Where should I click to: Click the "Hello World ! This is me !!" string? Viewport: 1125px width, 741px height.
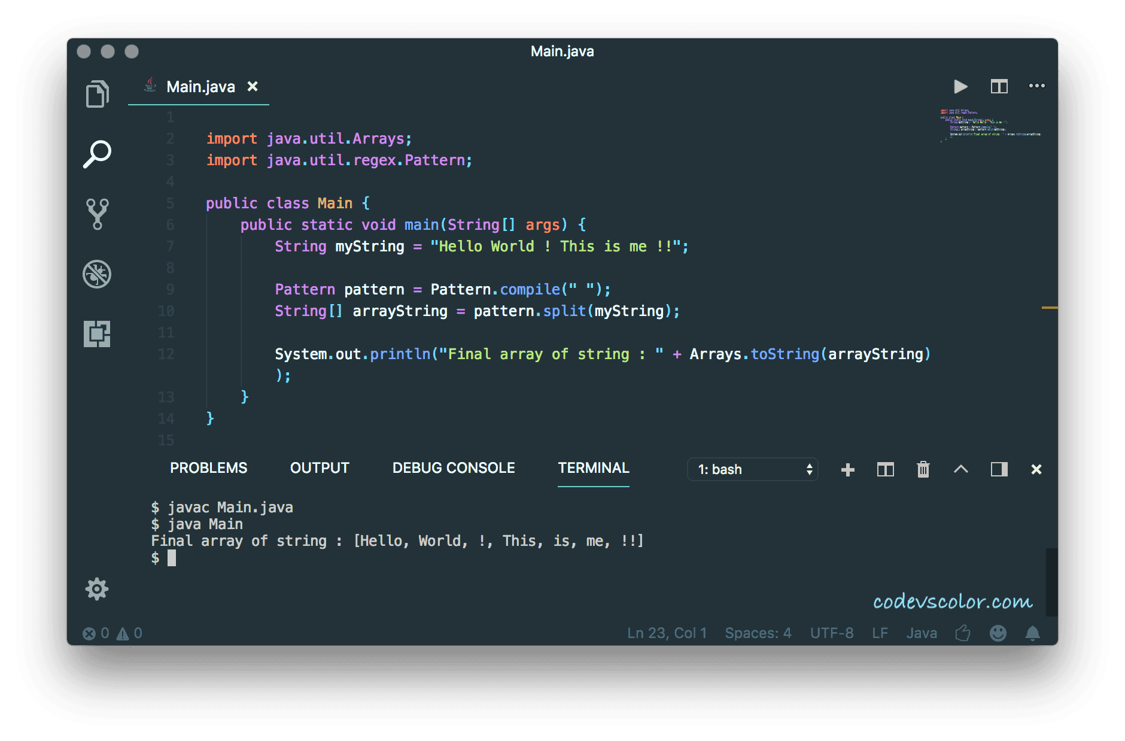[556, 247]
